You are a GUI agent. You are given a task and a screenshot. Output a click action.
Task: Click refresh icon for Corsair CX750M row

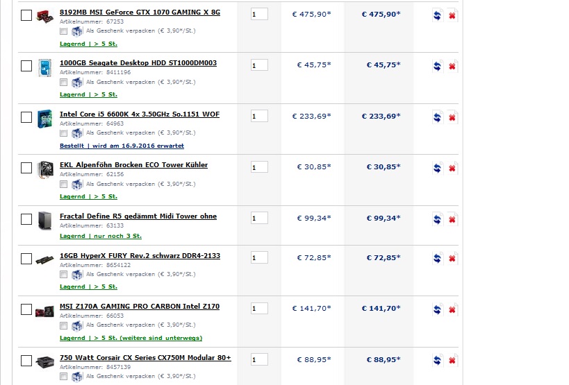[x=437, y=361]
